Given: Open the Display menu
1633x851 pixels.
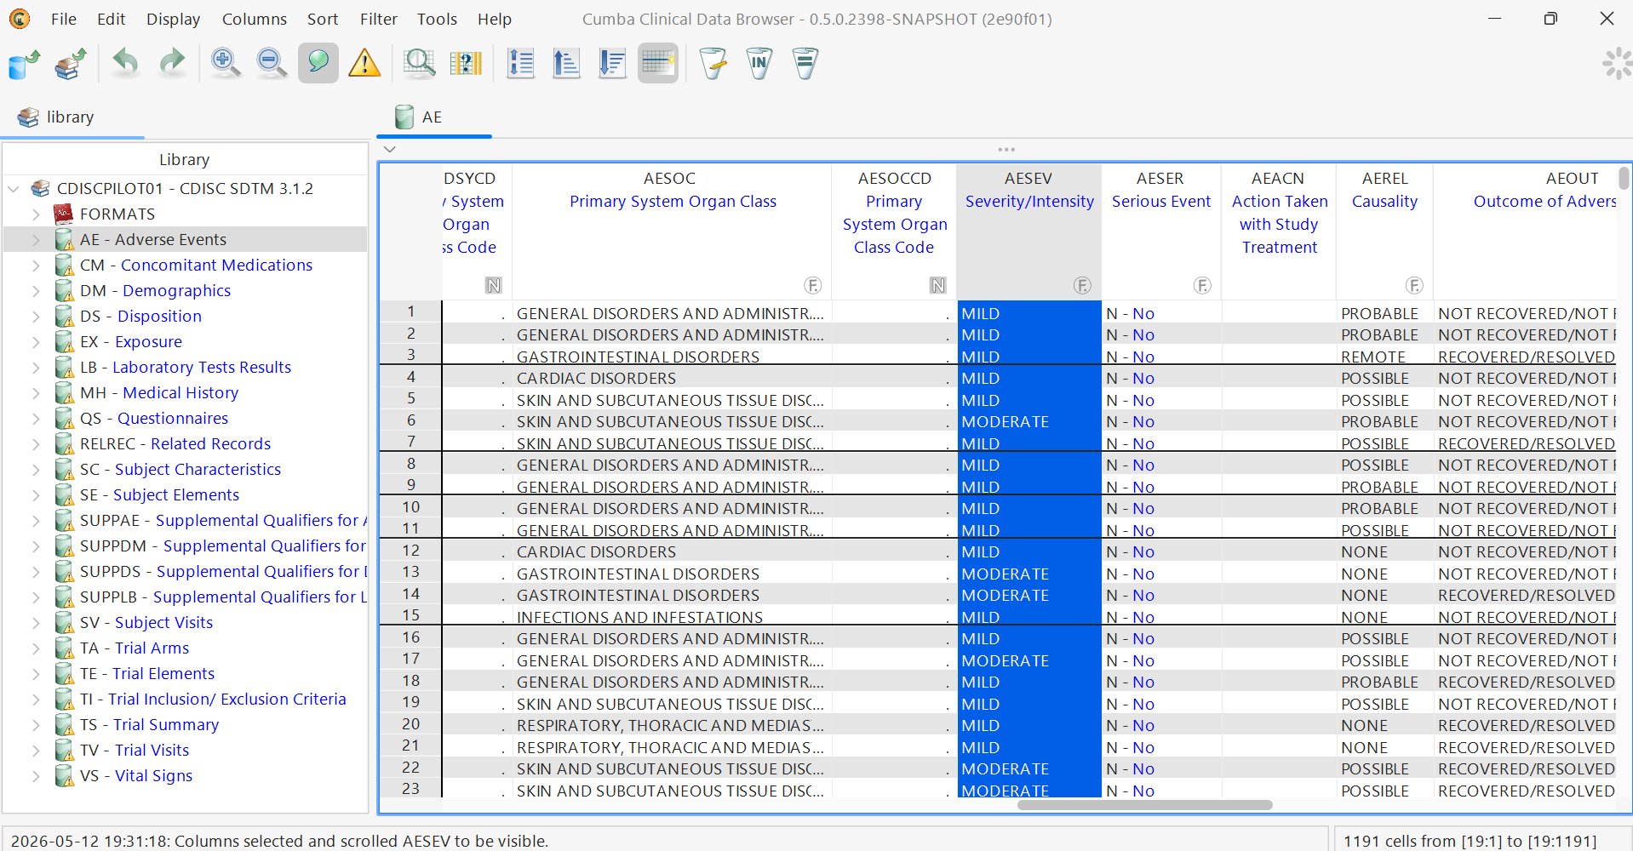Looking at the screenshot, I should (x=173, y=19).
